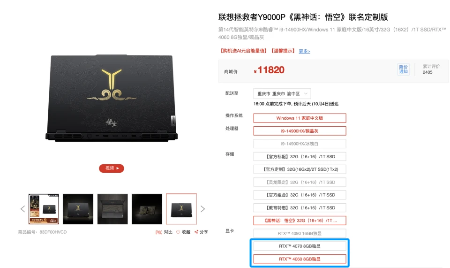Open the first promotional product thumbnail

[x=44, y=209]
